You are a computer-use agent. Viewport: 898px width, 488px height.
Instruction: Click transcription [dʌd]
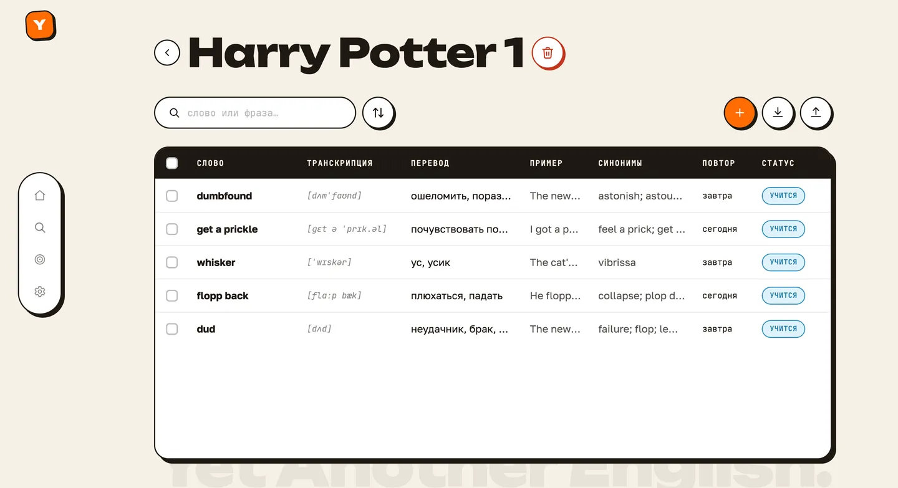click(319, 329)
